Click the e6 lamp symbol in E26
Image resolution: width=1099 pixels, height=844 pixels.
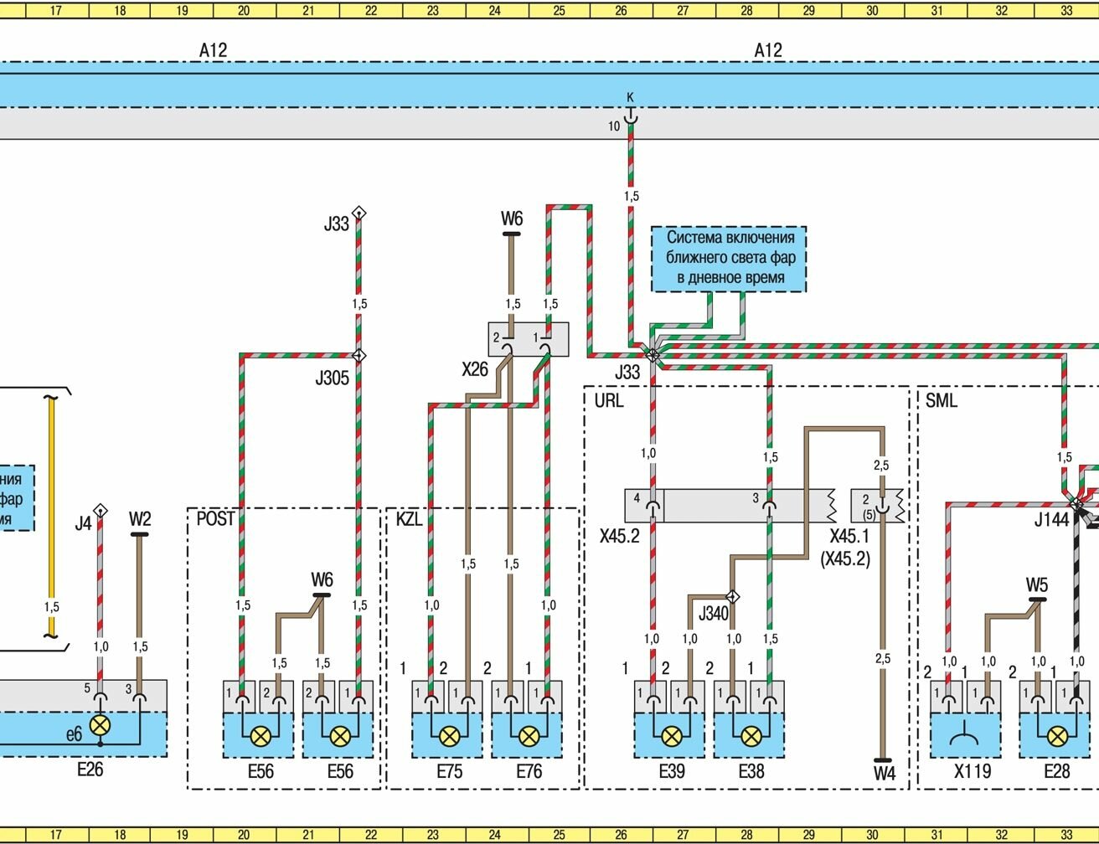101,725
